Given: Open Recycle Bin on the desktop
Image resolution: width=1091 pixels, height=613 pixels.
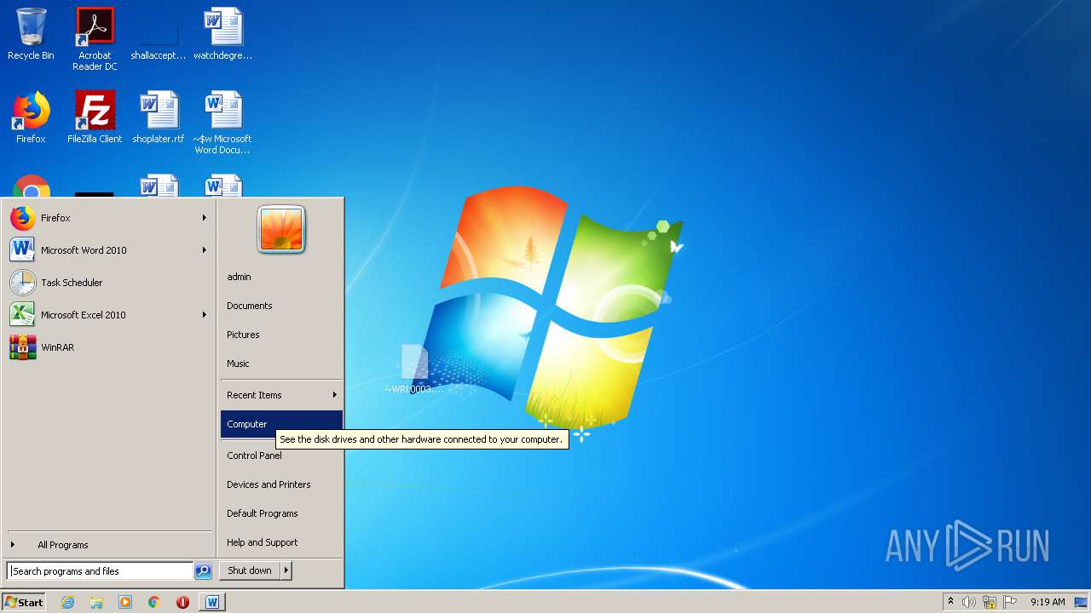Looking at the screenshot, I should coord(31,34).
